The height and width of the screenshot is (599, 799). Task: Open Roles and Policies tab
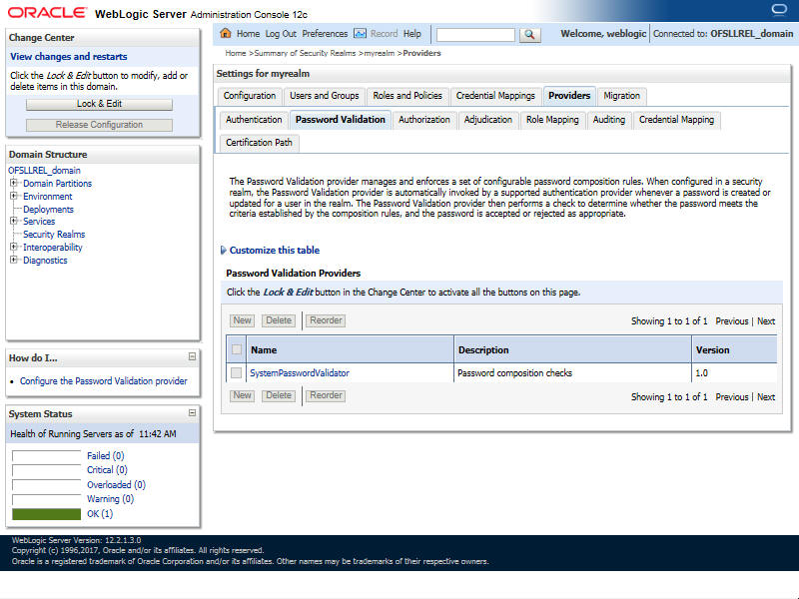coord(407,96)
